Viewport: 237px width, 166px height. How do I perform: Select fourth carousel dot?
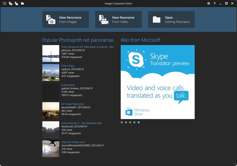click(x=134, y=122)
